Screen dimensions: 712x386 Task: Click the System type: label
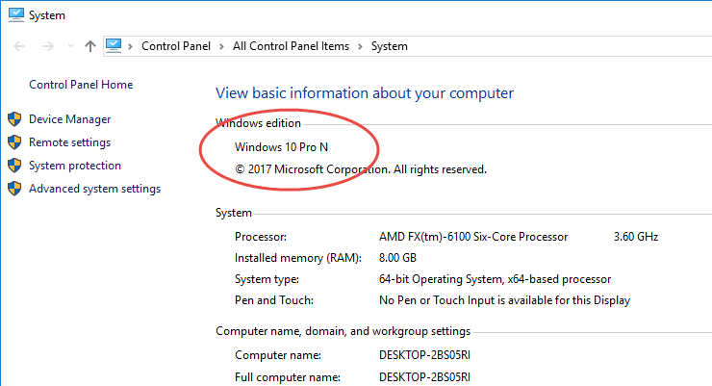267,279
